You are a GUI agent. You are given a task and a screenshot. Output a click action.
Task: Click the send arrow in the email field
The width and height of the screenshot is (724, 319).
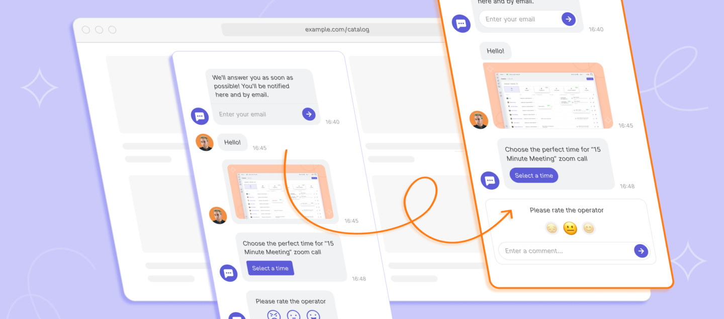tap(309, 114)
